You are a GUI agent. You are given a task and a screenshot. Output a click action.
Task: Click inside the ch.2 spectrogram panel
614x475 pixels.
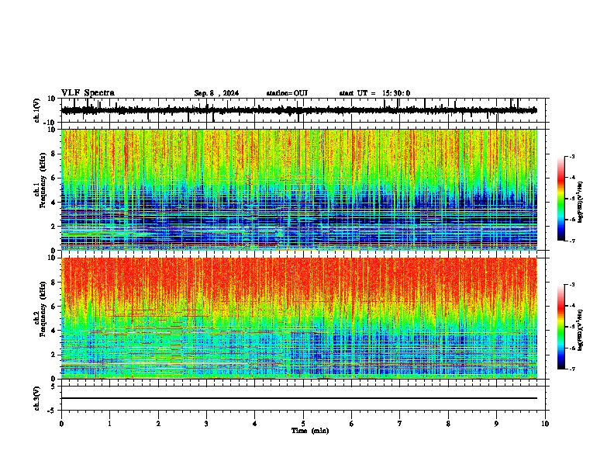click(x=299, y=318)
